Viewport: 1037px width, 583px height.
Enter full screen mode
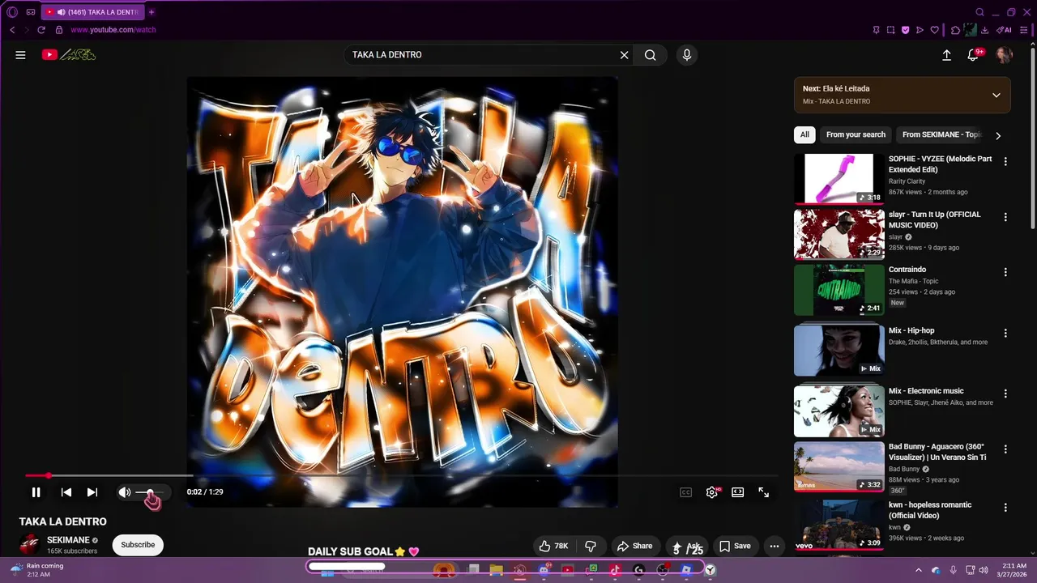coord(764,492)
